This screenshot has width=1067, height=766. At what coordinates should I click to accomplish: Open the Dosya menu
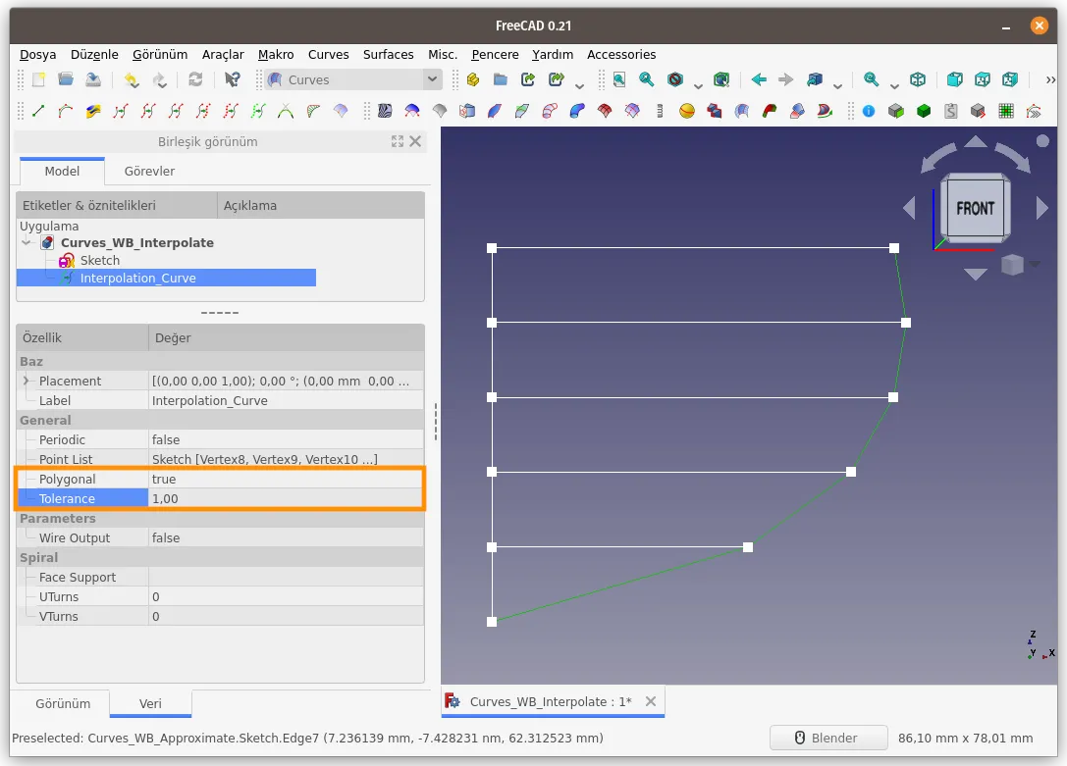click(x=37, y=54)
